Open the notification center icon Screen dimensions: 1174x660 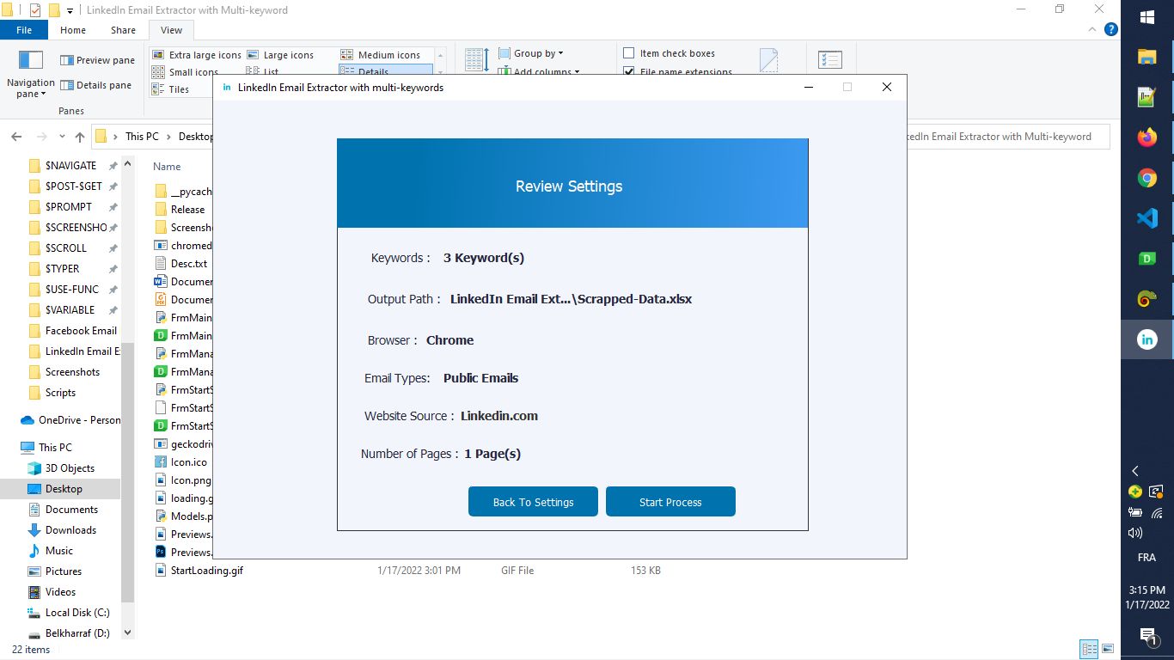click(1147, 636)
